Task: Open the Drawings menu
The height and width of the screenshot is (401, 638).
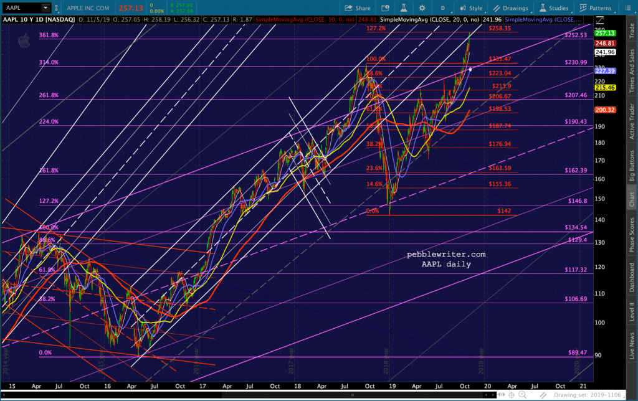Action: pyautogui.click(x=511, y=7)
